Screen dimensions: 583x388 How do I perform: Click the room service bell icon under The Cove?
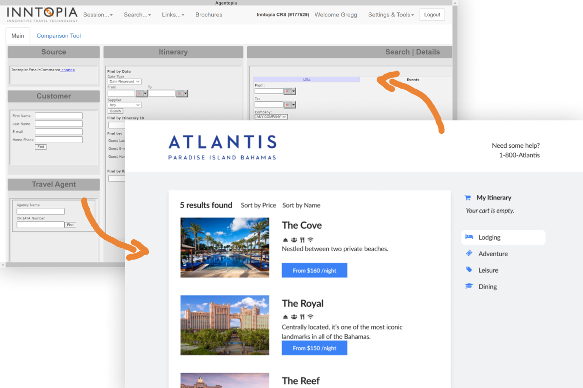[286, 239]
